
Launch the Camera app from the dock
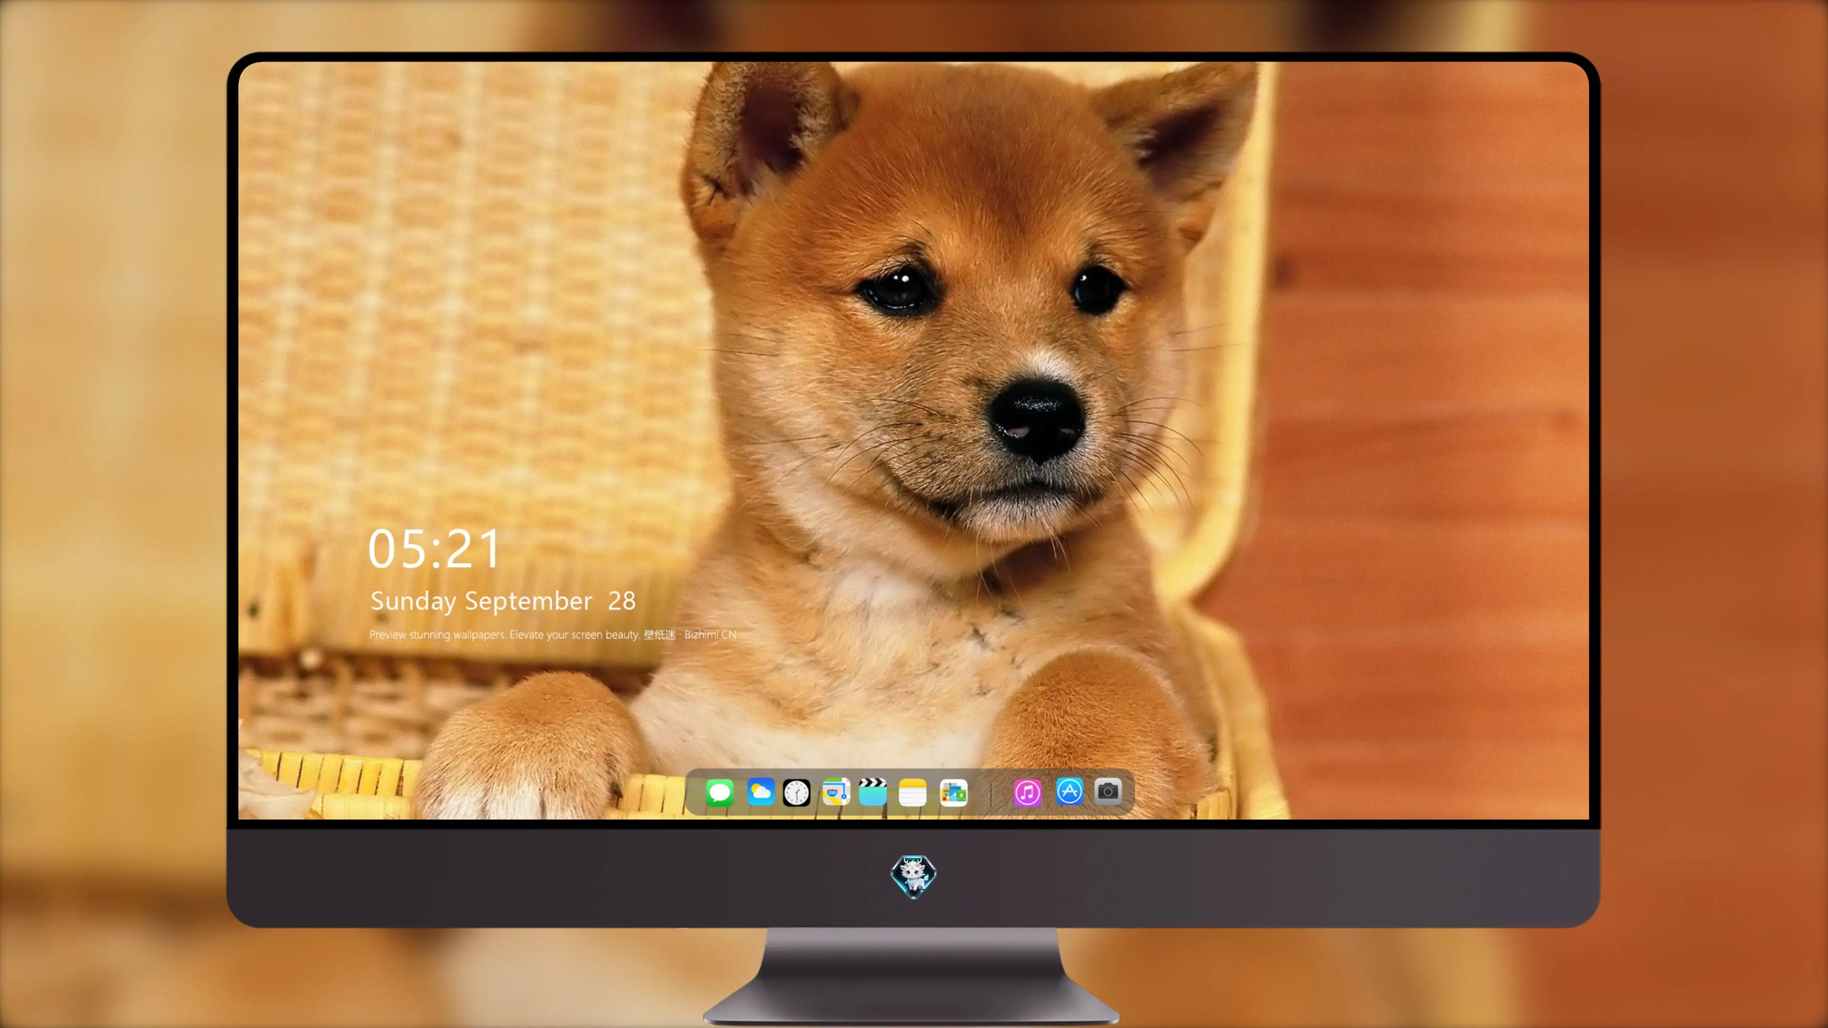tap(1108, 791)
